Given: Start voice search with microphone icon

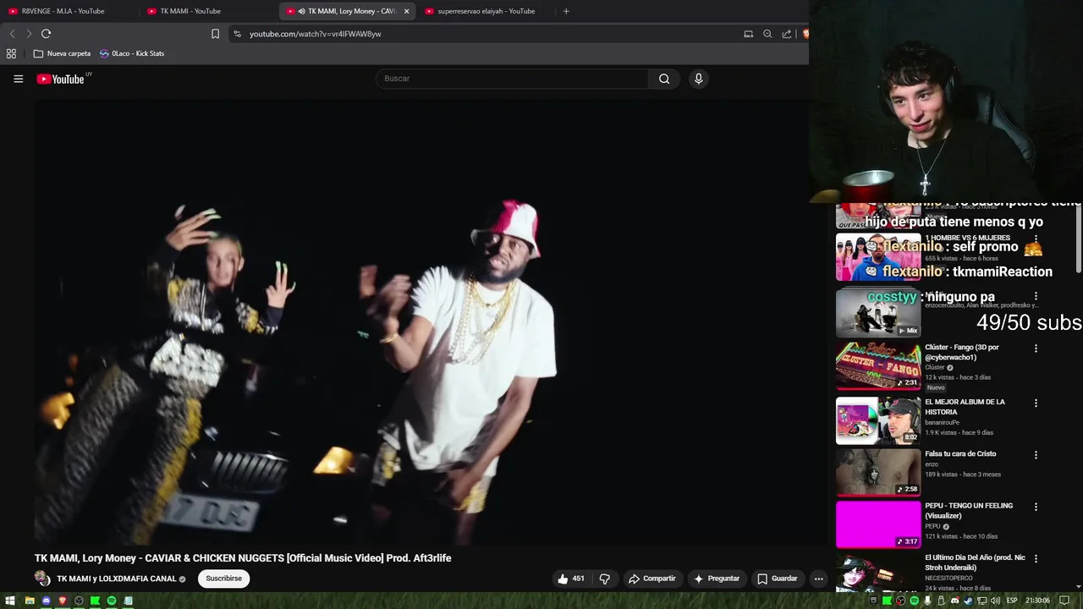Looking at the screenshot, I should click(698, 79).
